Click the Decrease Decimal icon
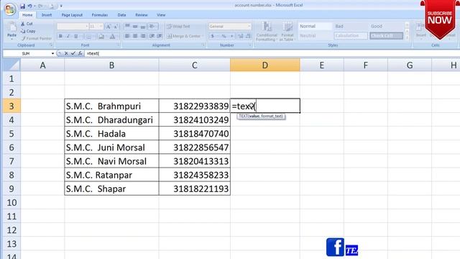 click(248, 36)
